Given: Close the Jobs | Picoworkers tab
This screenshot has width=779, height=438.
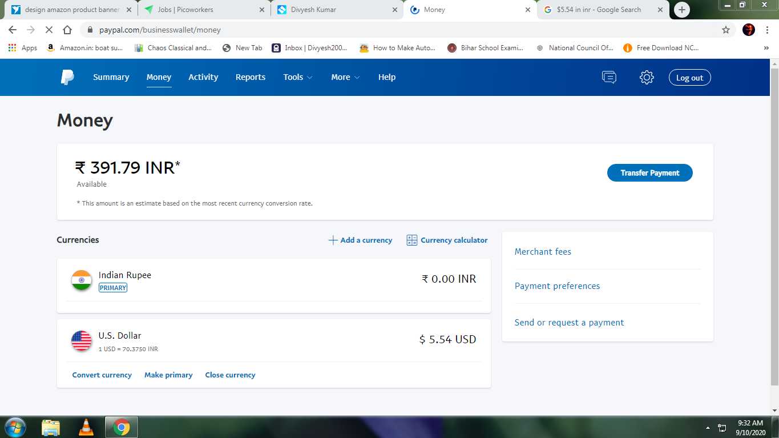Looking at the screenshot, I should click(263, 10).
